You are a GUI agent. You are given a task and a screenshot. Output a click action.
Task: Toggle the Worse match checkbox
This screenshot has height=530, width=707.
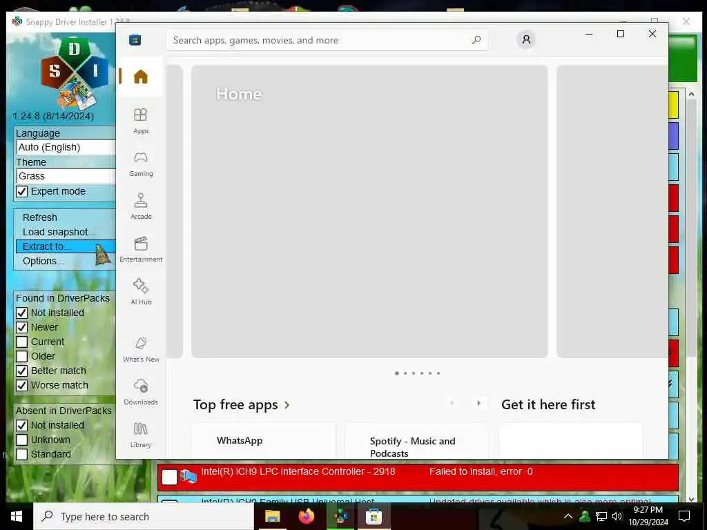point(21,385)
